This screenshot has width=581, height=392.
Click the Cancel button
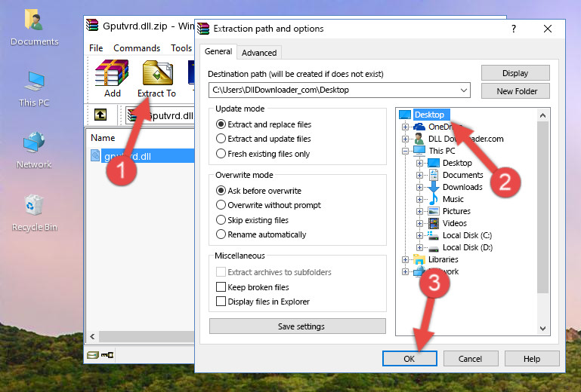click(470, 359)
